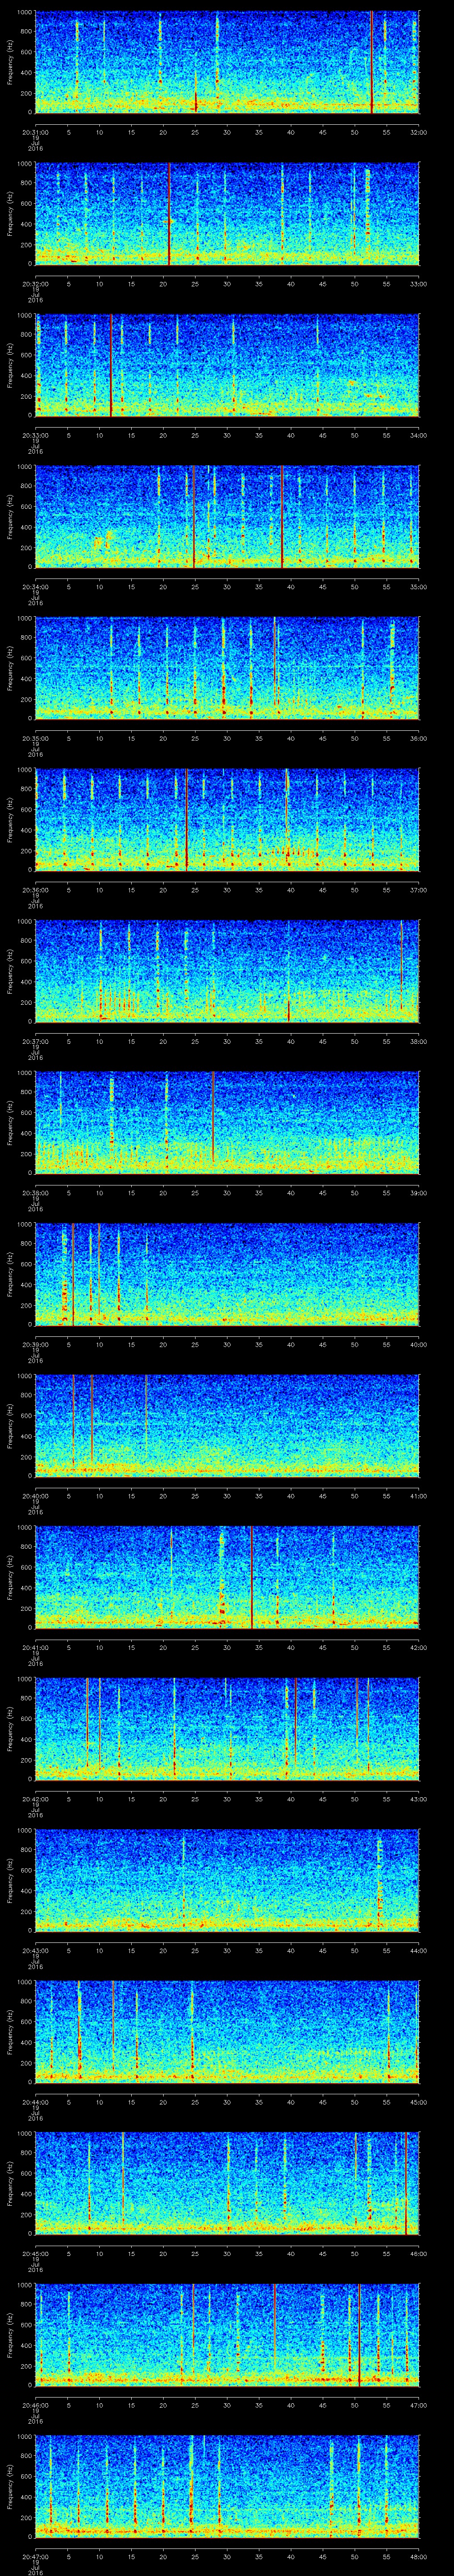Click the 20:35:00 start time label

pos(36,738)
